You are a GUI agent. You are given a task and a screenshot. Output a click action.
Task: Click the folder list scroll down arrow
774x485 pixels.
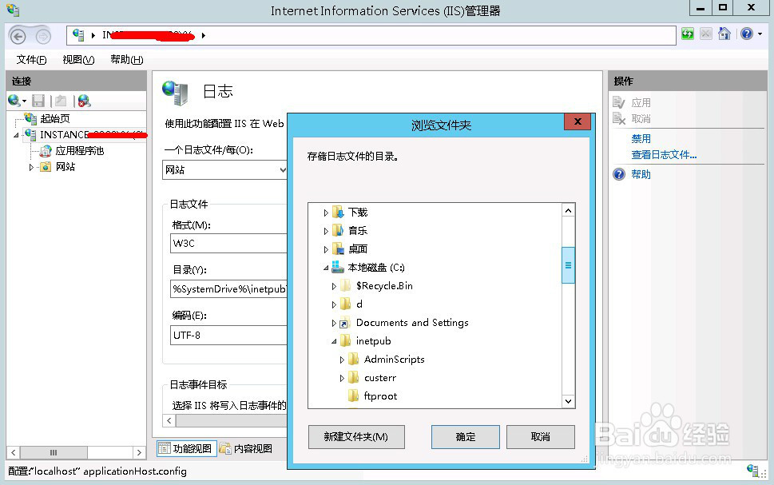click(x=568, y=401)
